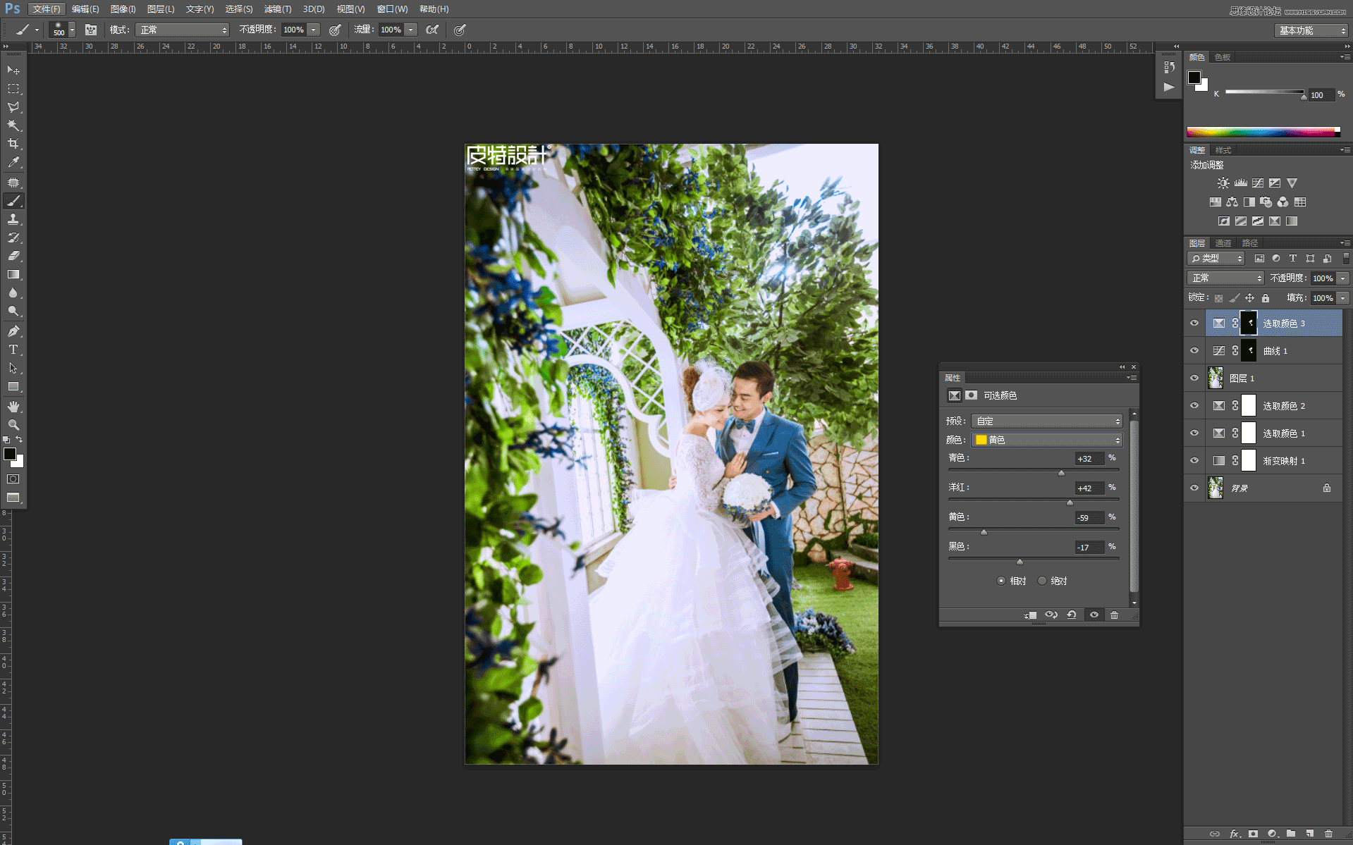Reset Selective Color settings with the reset arrow icon
The width and height of the screenshot is (1353, 845).
coord(1072,615)
